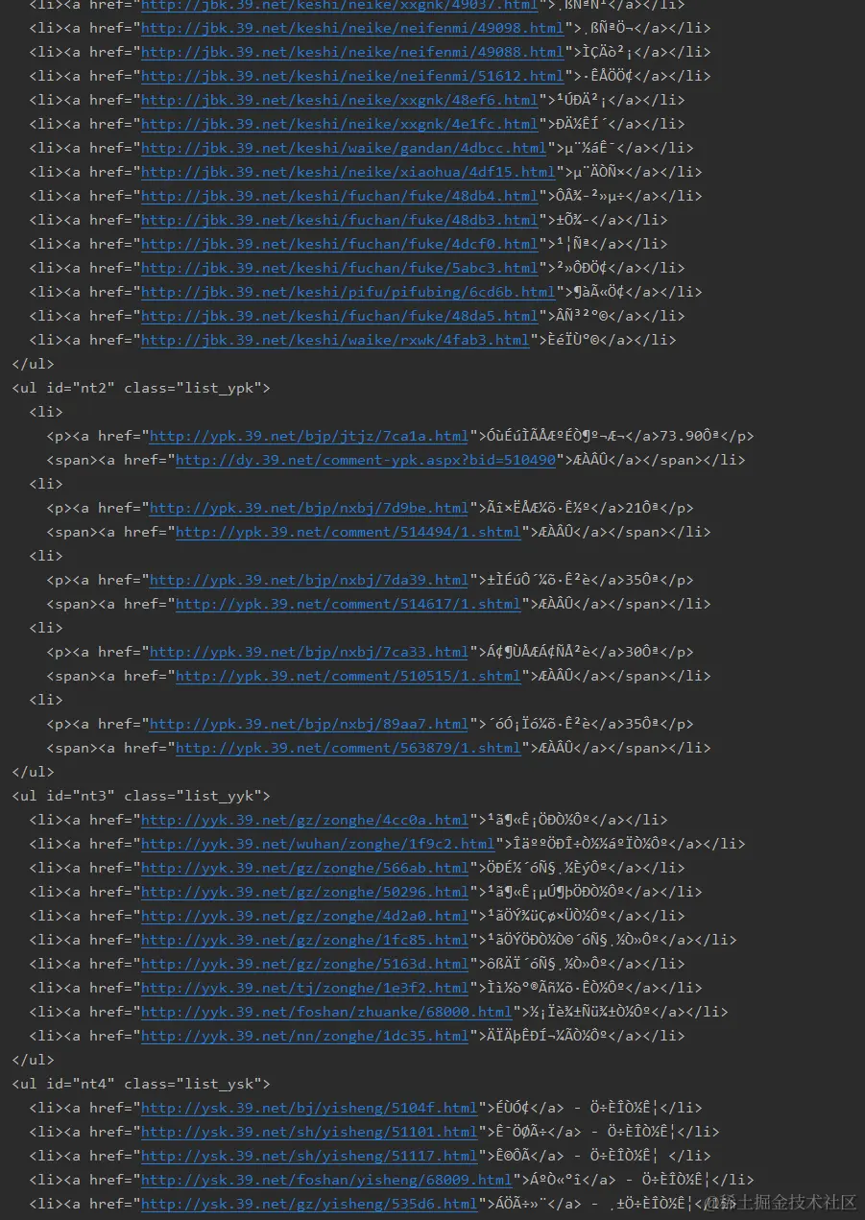Follow the gz/zonghe/1fc85.html URL
Viewport: 865px width, 1220px height.
pos(305,940)
